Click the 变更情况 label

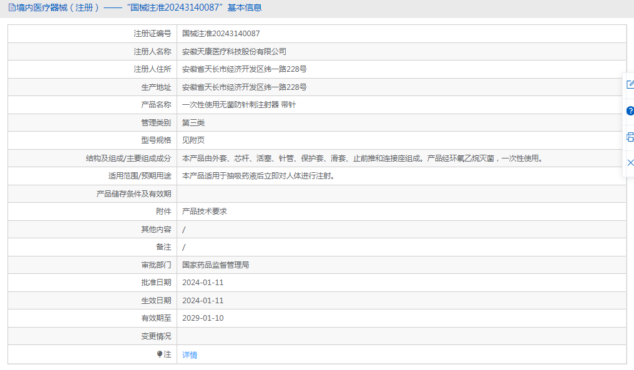point(156,336)
